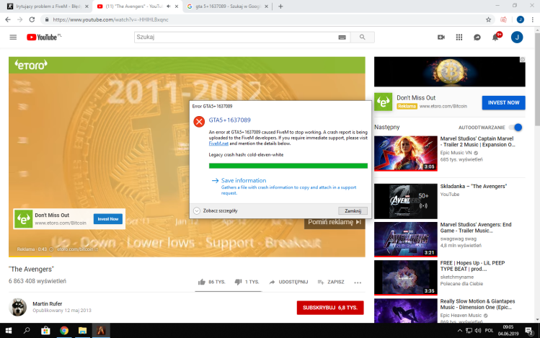540x338 pixels.
Task: Reload the page
Action: pos(32,19)
